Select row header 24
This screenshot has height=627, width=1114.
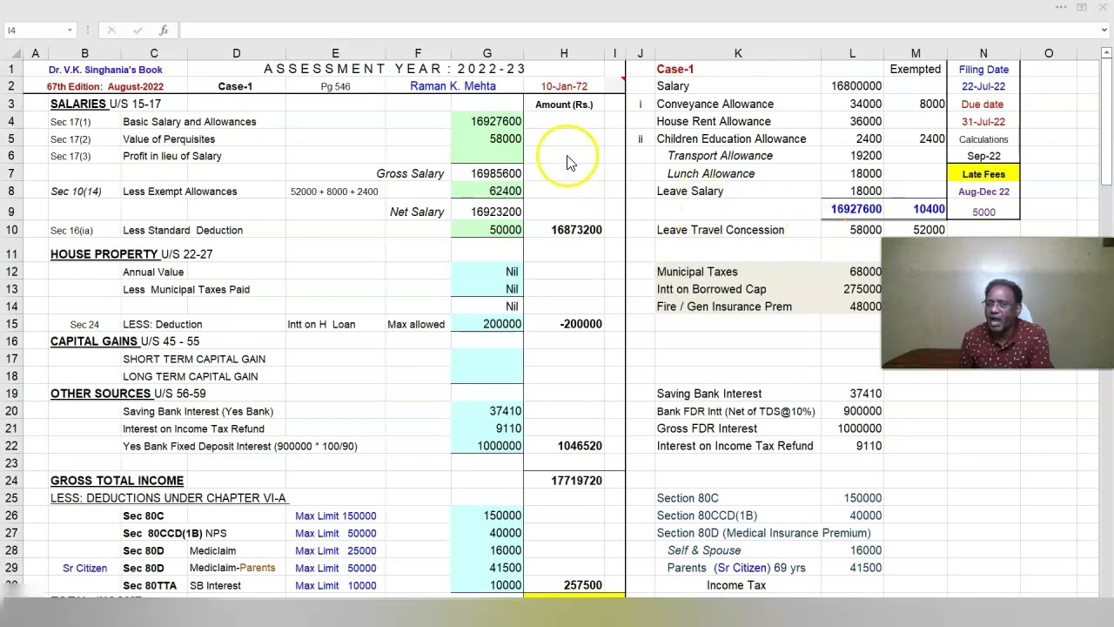click(x=11, y=481)
